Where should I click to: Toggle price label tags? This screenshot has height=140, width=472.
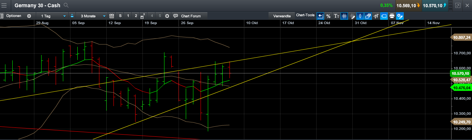tap(384, 16)
